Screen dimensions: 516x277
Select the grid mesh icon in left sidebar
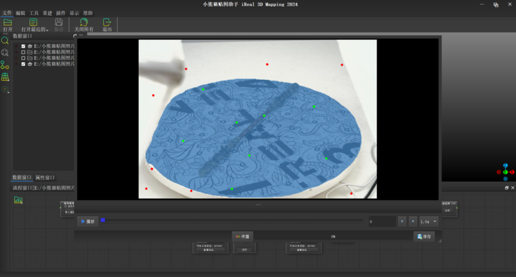tap(5, 77)
